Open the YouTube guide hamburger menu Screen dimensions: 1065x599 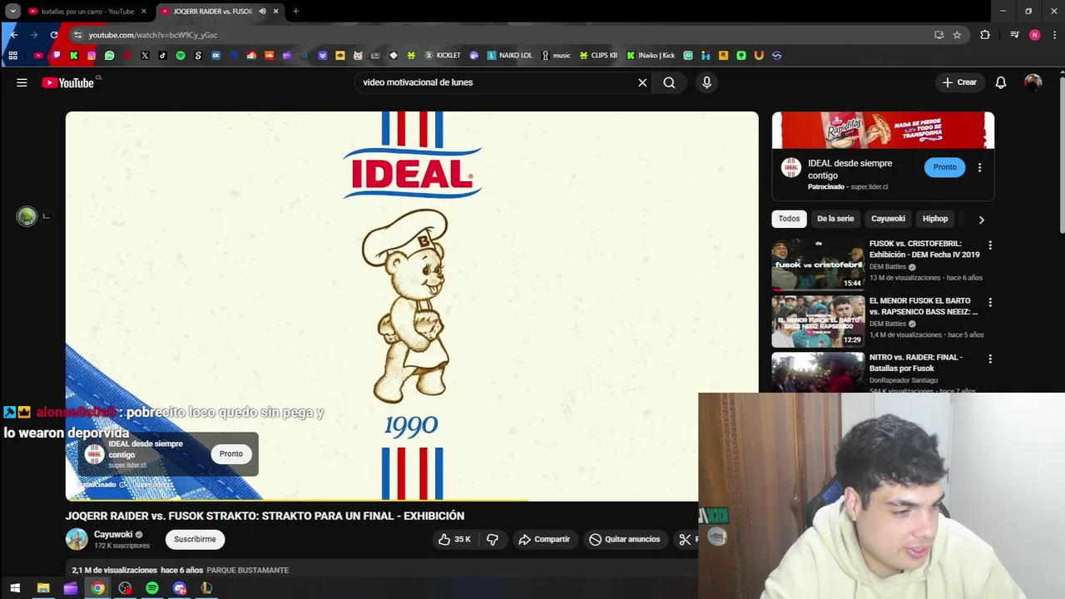point(22,82)
